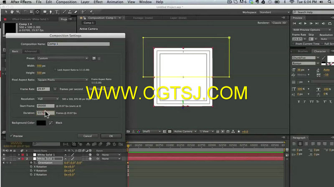Switch to the Advanced tab
334x187 pixels.
tap(30, 51)
